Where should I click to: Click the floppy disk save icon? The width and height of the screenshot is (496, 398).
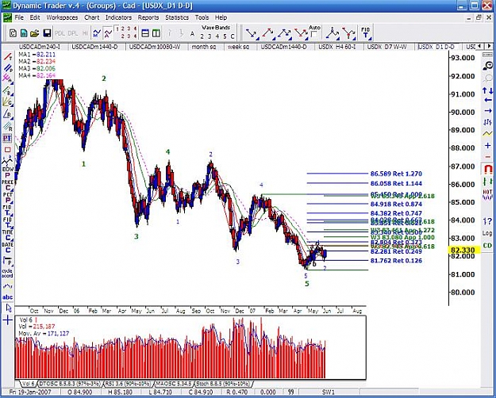click(x=47, y=33)
